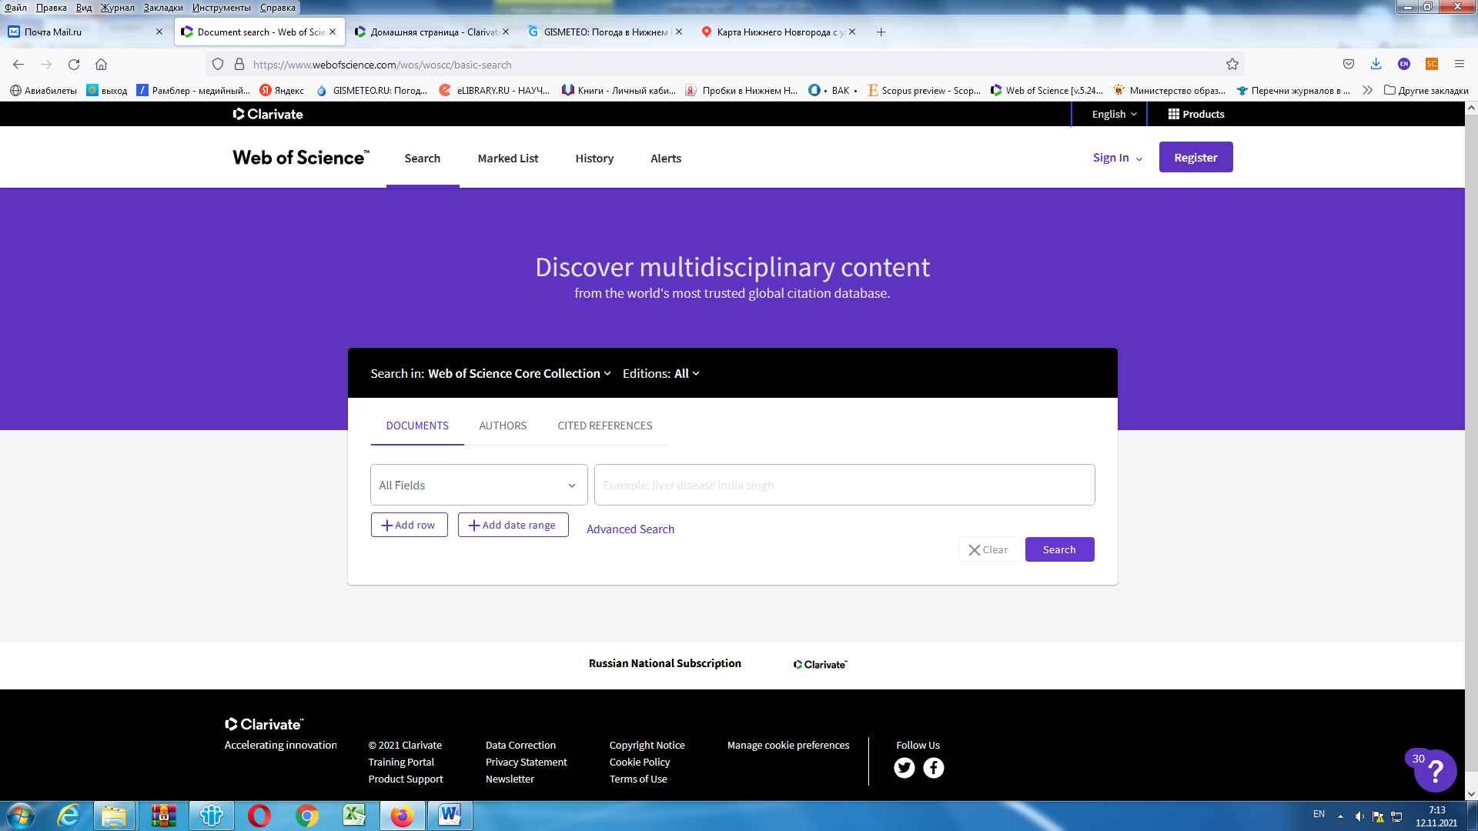Open Firefox downloads arrow icon
This screenshot has width=1478, height=831.
pyautogui.click(x=1376, y=64)
